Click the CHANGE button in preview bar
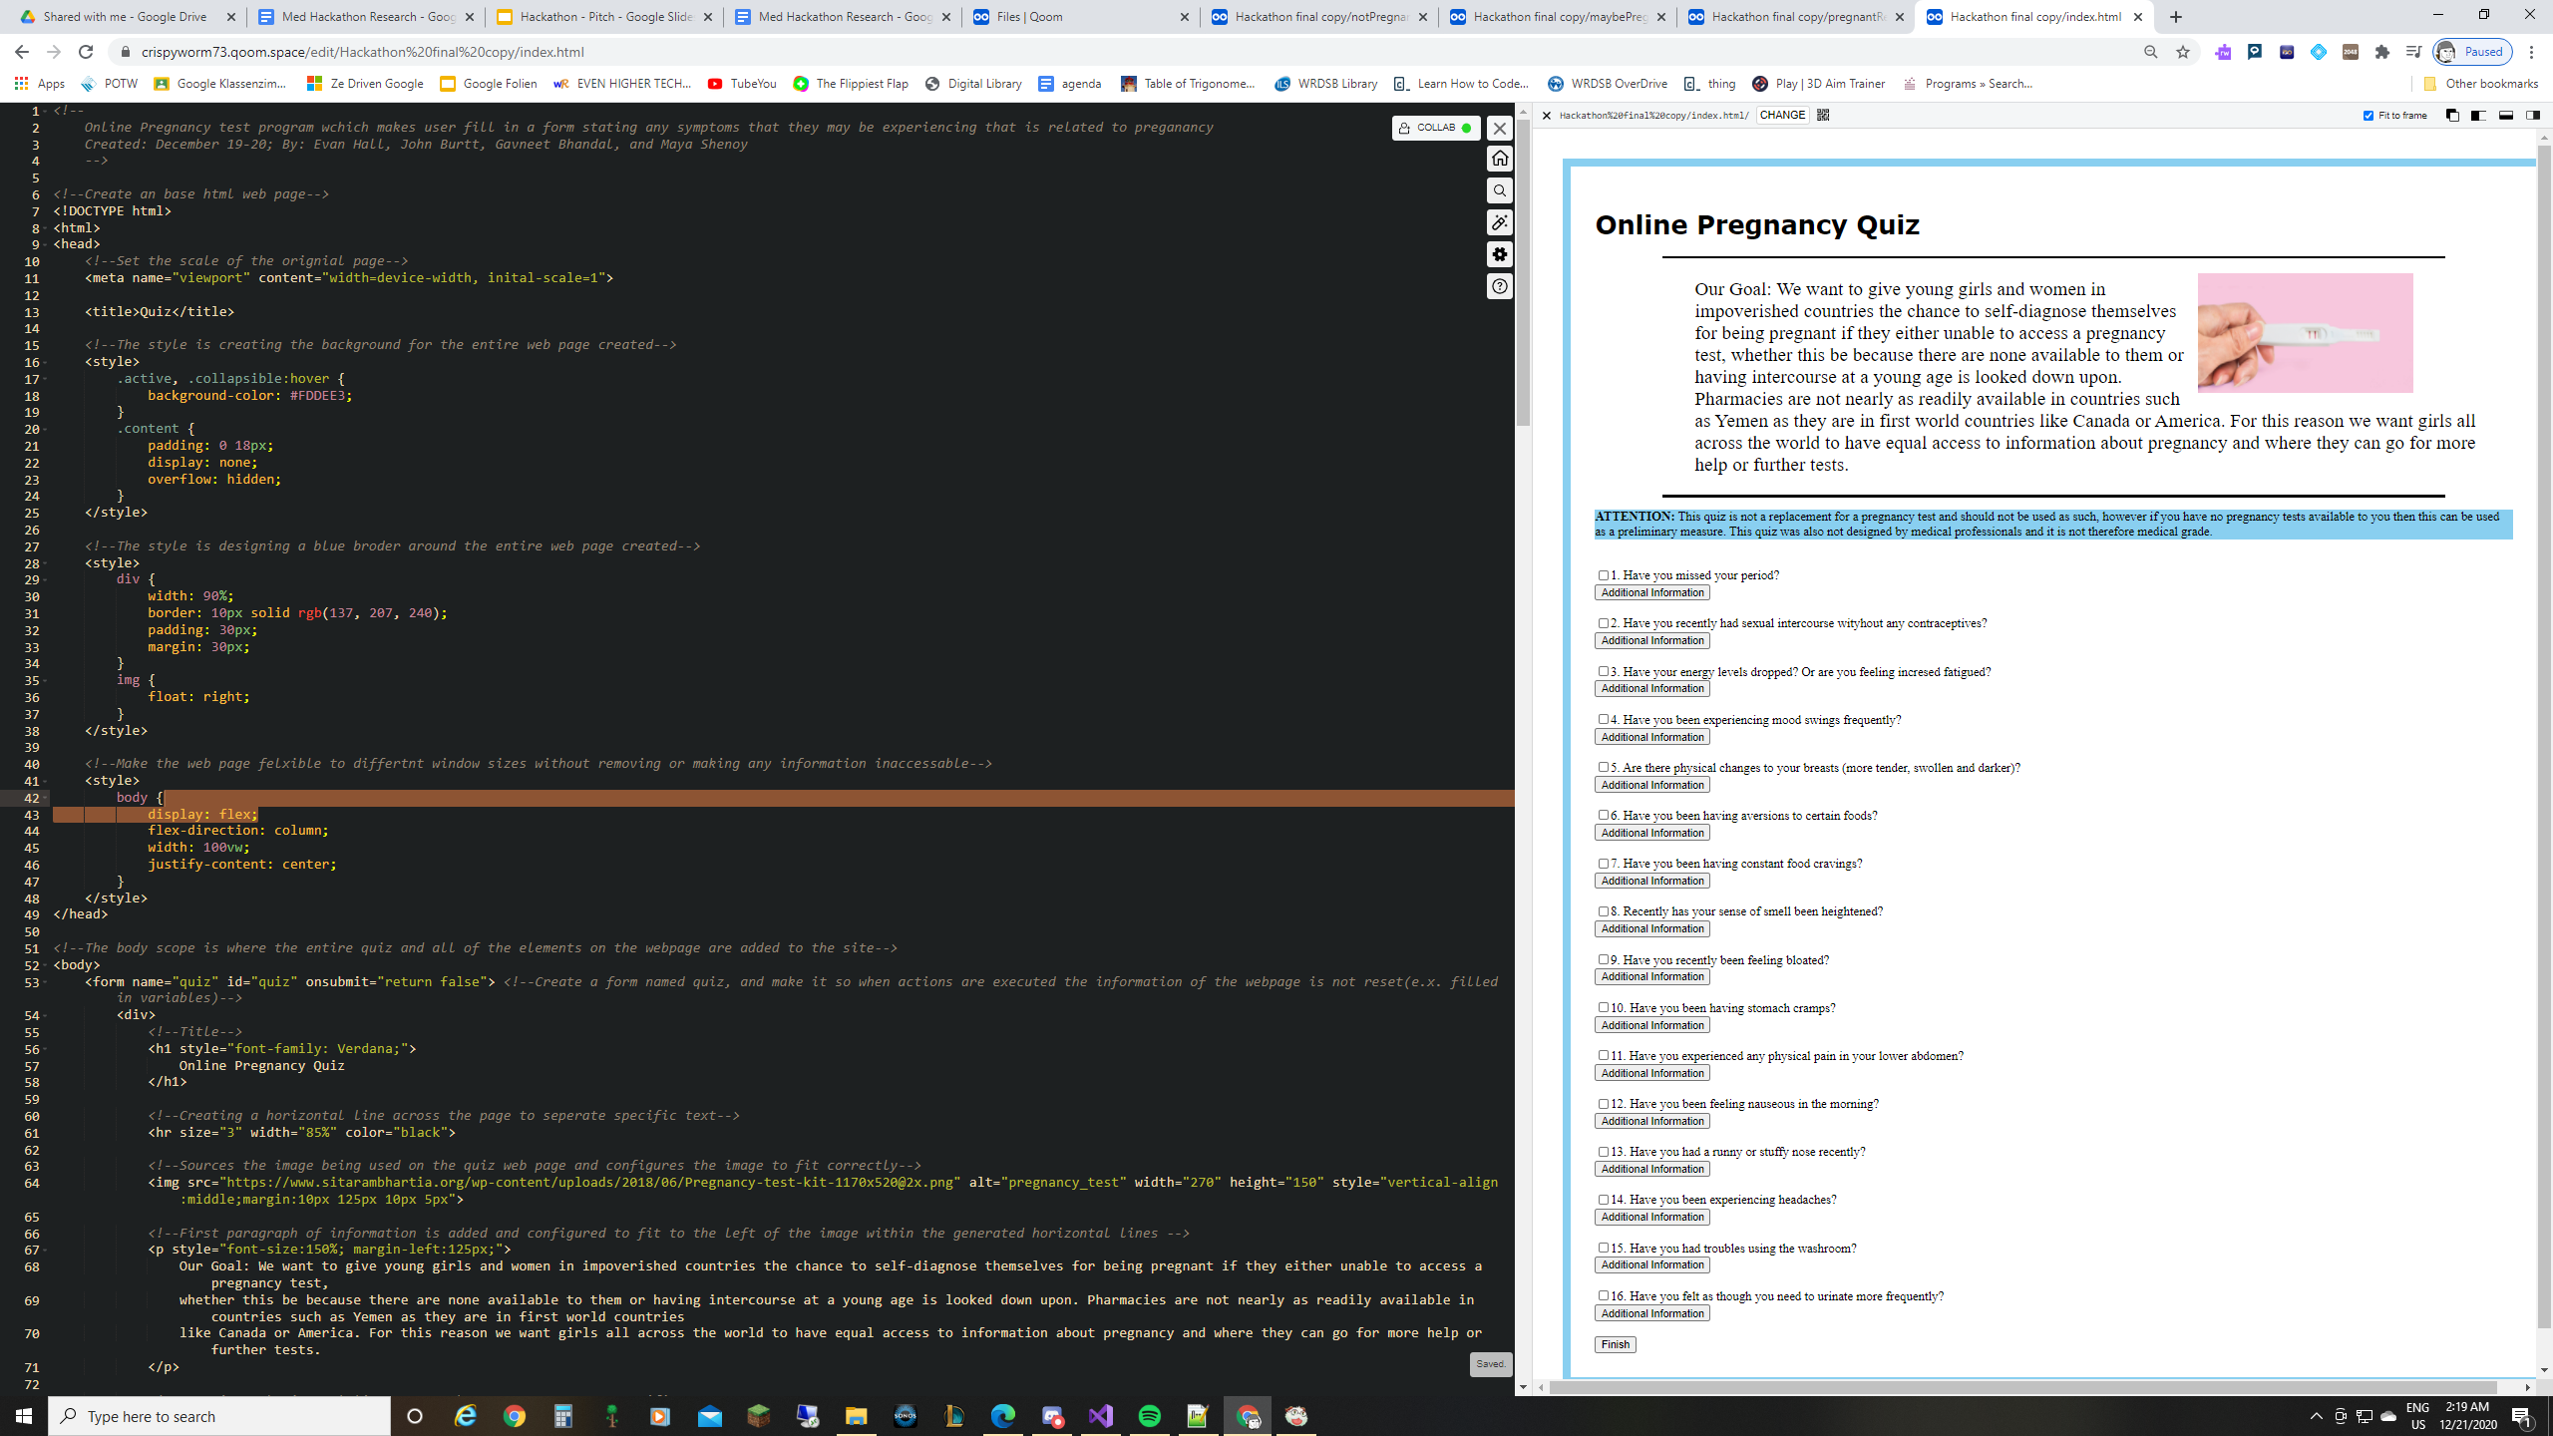The height and width of the screenshot is (1436, 2553). pos(1782,115)
